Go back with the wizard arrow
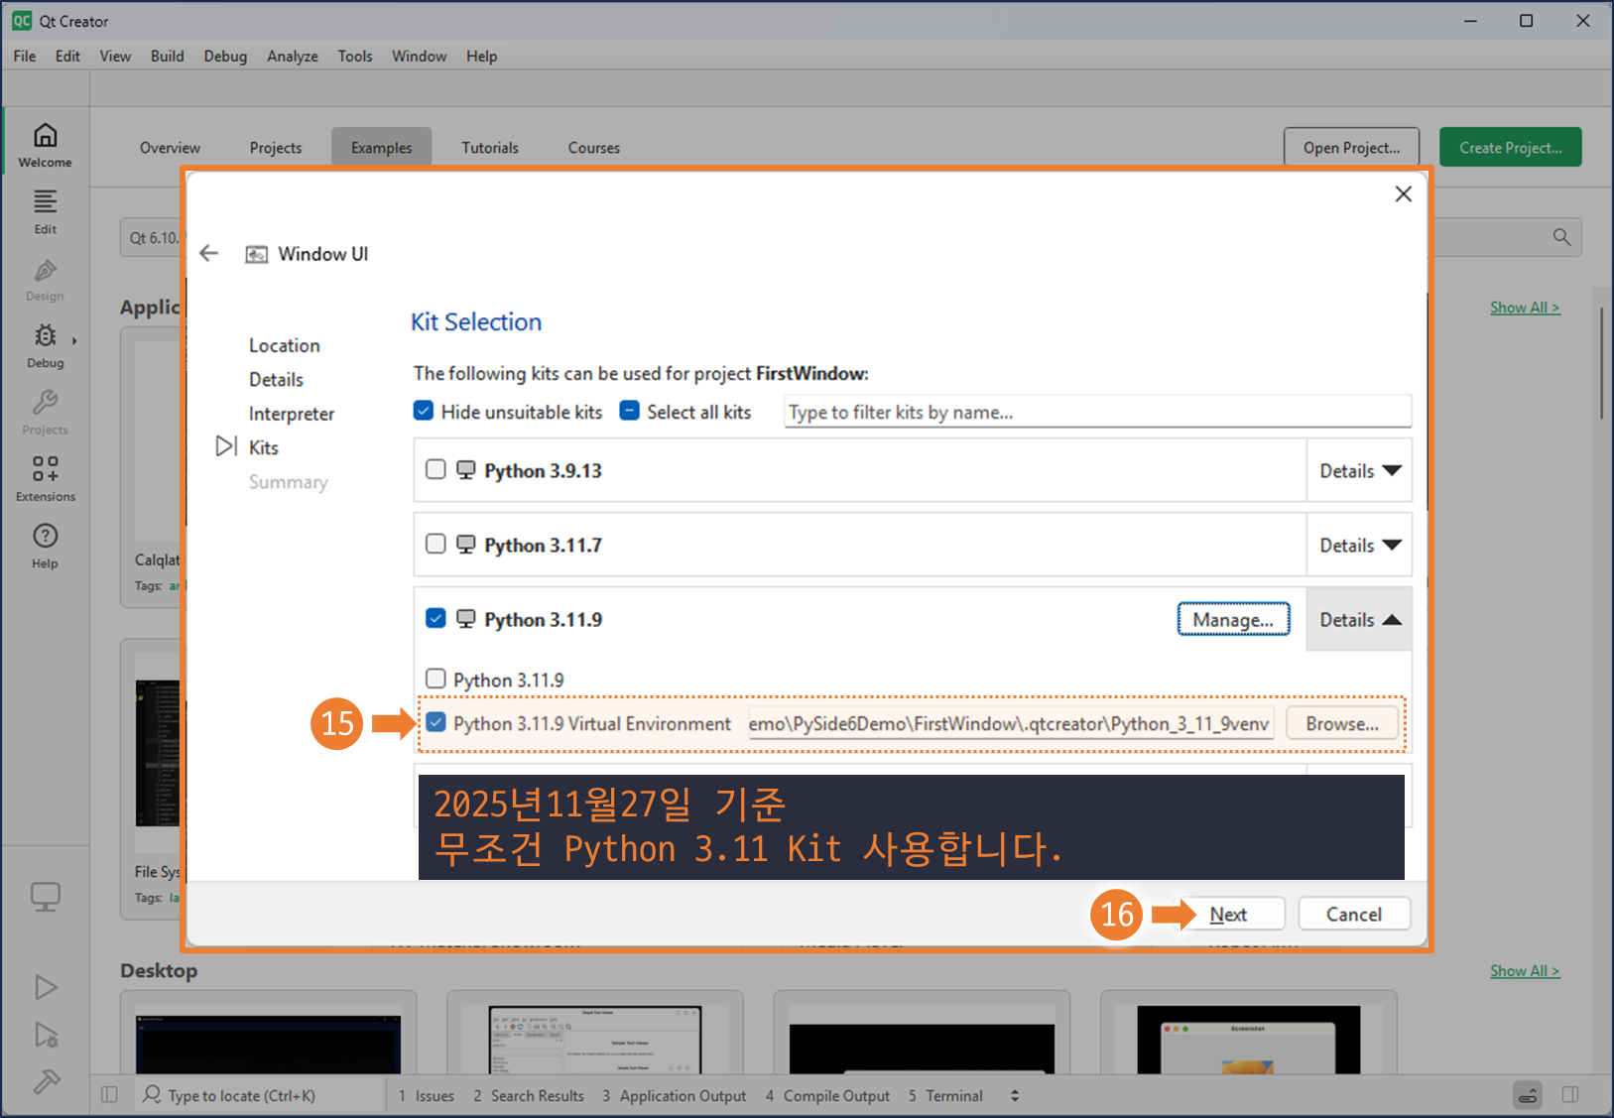The height and width of the screenshot is (1118, 1614). (208, 253)
